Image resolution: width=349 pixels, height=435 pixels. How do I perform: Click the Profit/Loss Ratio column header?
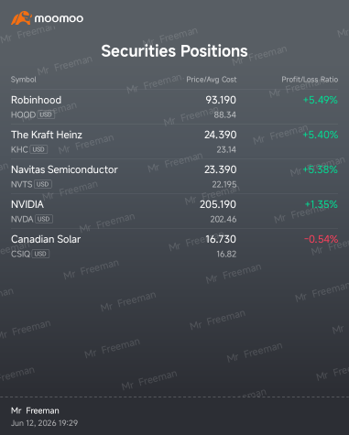click(310, 80)
